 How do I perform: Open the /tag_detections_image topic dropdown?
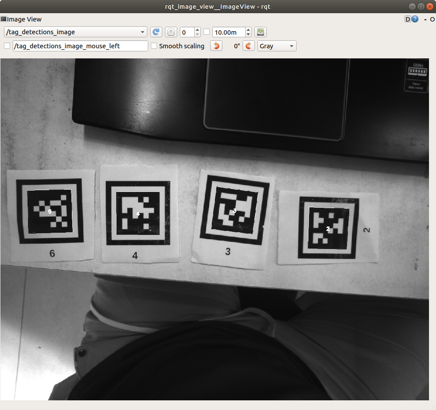pos(75,32)
